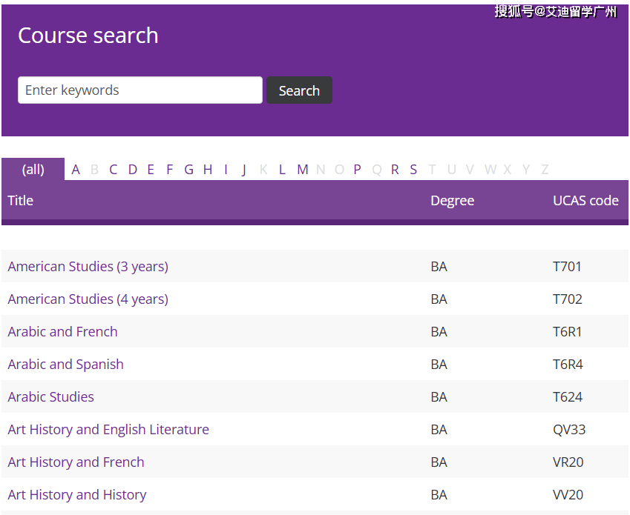
Task: Click BA degree in Arabic Studies row
Action: (x=439, y=396)
